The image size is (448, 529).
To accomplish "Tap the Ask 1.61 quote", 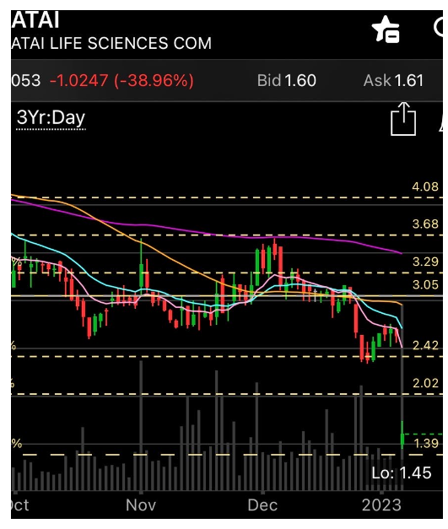I will [x=393, y=81].
